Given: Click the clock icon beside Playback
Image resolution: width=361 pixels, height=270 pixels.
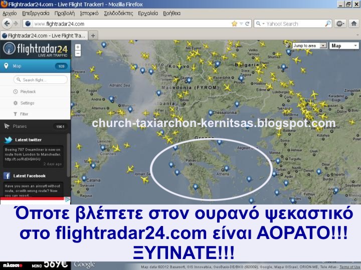Looking at the screenshot, I should click(16, 91).
